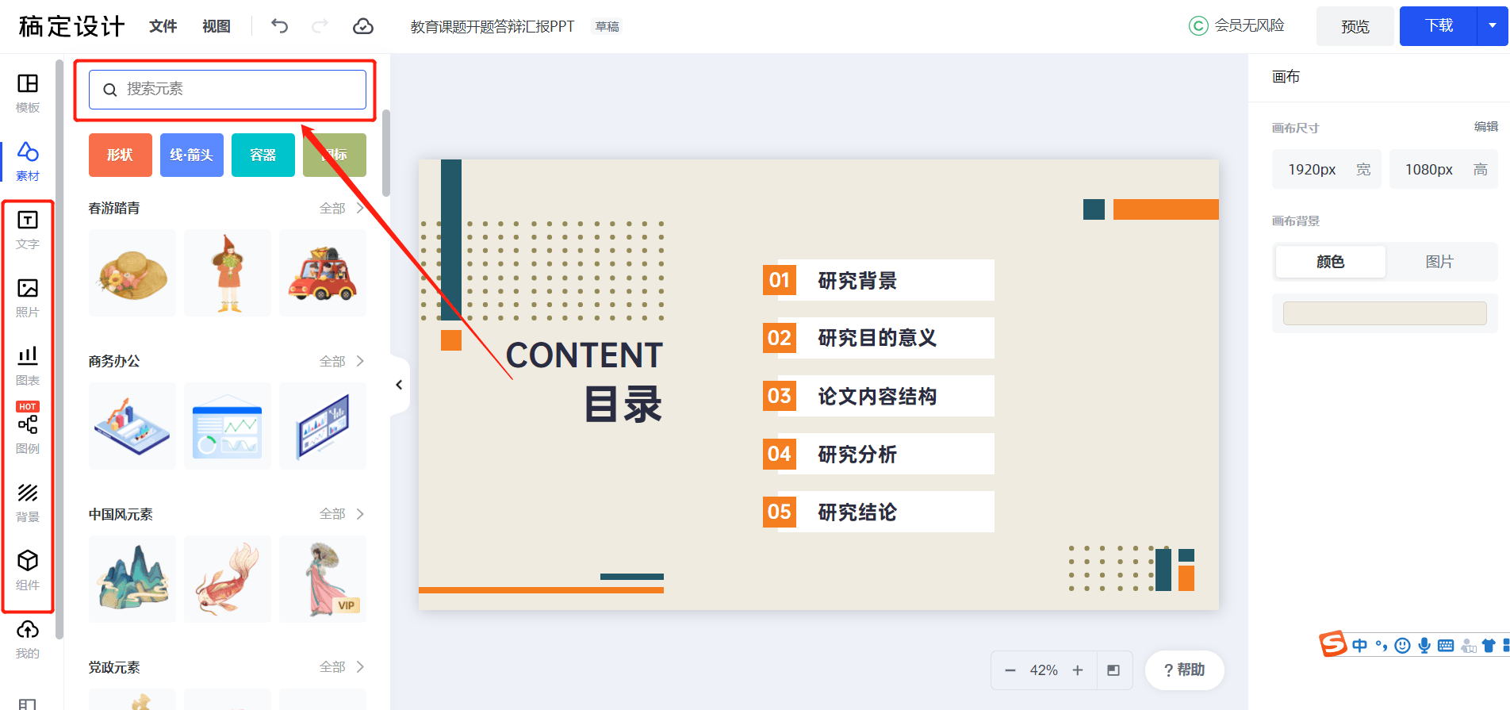The image size is (1510, 710).
Task: Open the 照片 photos panel
Action: coord(28,298)
